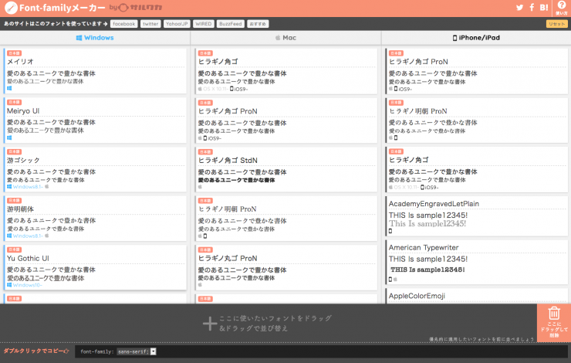571x363 pixels.
Task: Select the Yu Gothic UI font name
Action: 28,259
